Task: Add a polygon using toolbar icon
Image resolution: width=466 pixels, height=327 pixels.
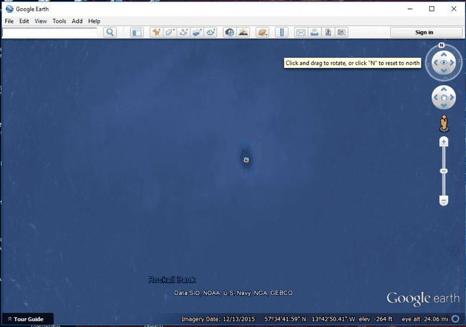Action: pos(170,32)
